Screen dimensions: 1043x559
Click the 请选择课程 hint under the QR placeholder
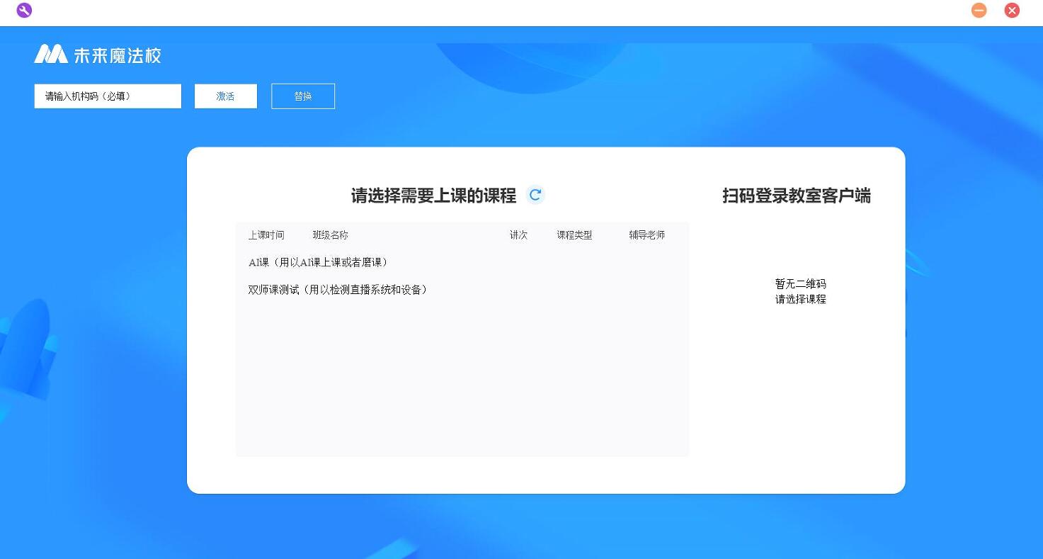coord(800,299)
